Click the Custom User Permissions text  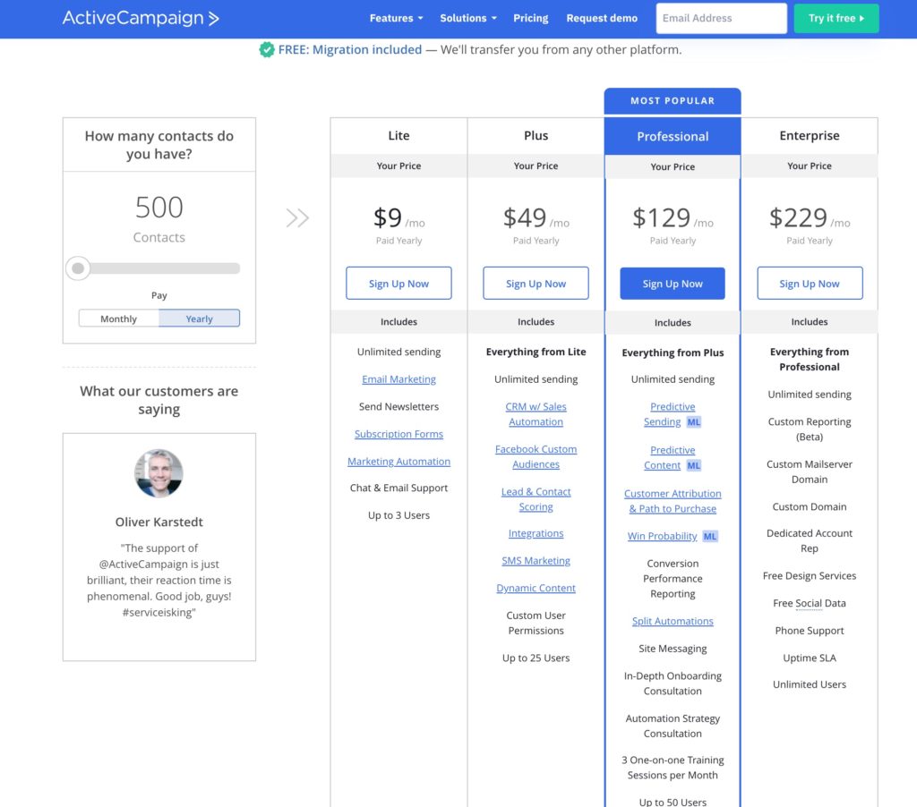click(x=536, y=623)
